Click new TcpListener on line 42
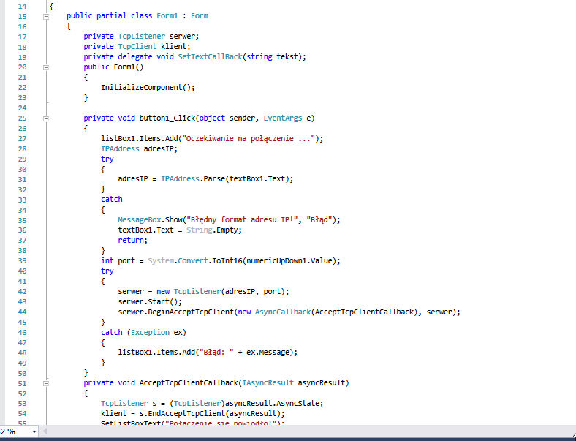Screen dimensions: 576x441 (189, 291)
